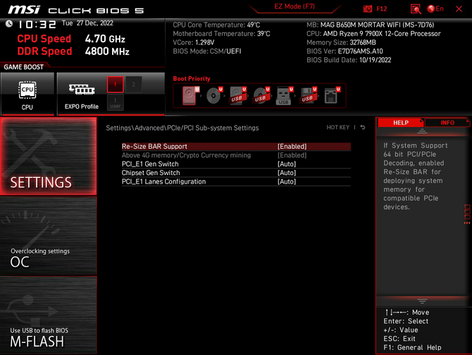Switch to EZ Mode (F7)
The image size is (472, 355).
pyautogui.click(x=294, y=6)
